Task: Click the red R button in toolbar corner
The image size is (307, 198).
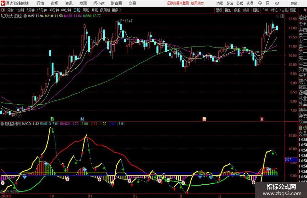Action: [x=305, y=10]
